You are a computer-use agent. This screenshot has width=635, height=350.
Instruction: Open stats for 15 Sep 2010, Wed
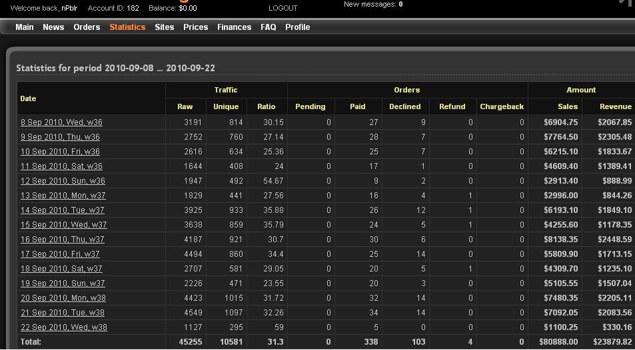[63, 224]
